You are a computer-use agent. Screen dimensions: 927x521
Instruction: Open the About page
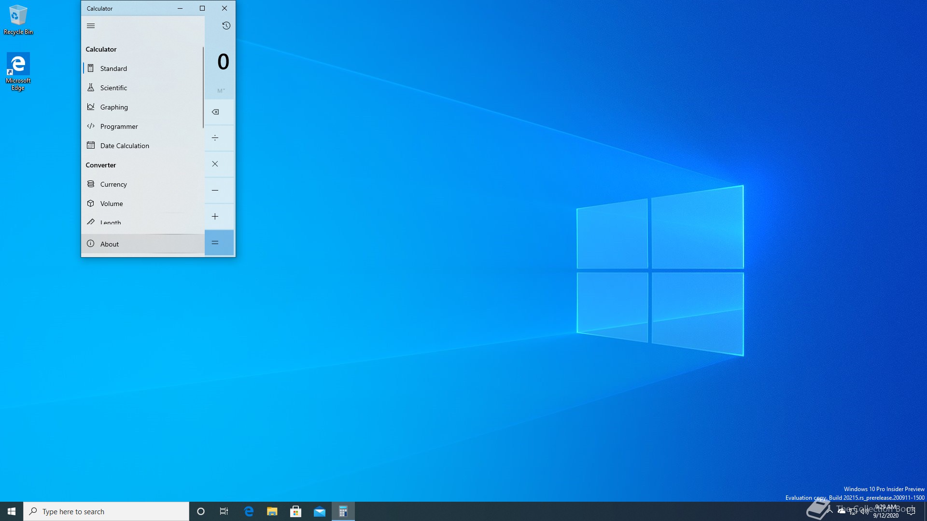pyautogui.click(x=110, y=244)
